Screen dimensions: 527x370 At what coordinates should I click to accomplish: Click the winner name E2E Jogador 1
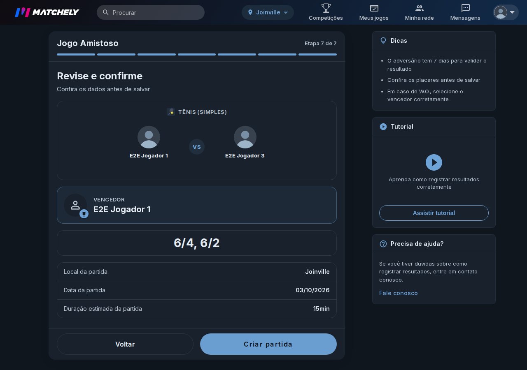122,209
